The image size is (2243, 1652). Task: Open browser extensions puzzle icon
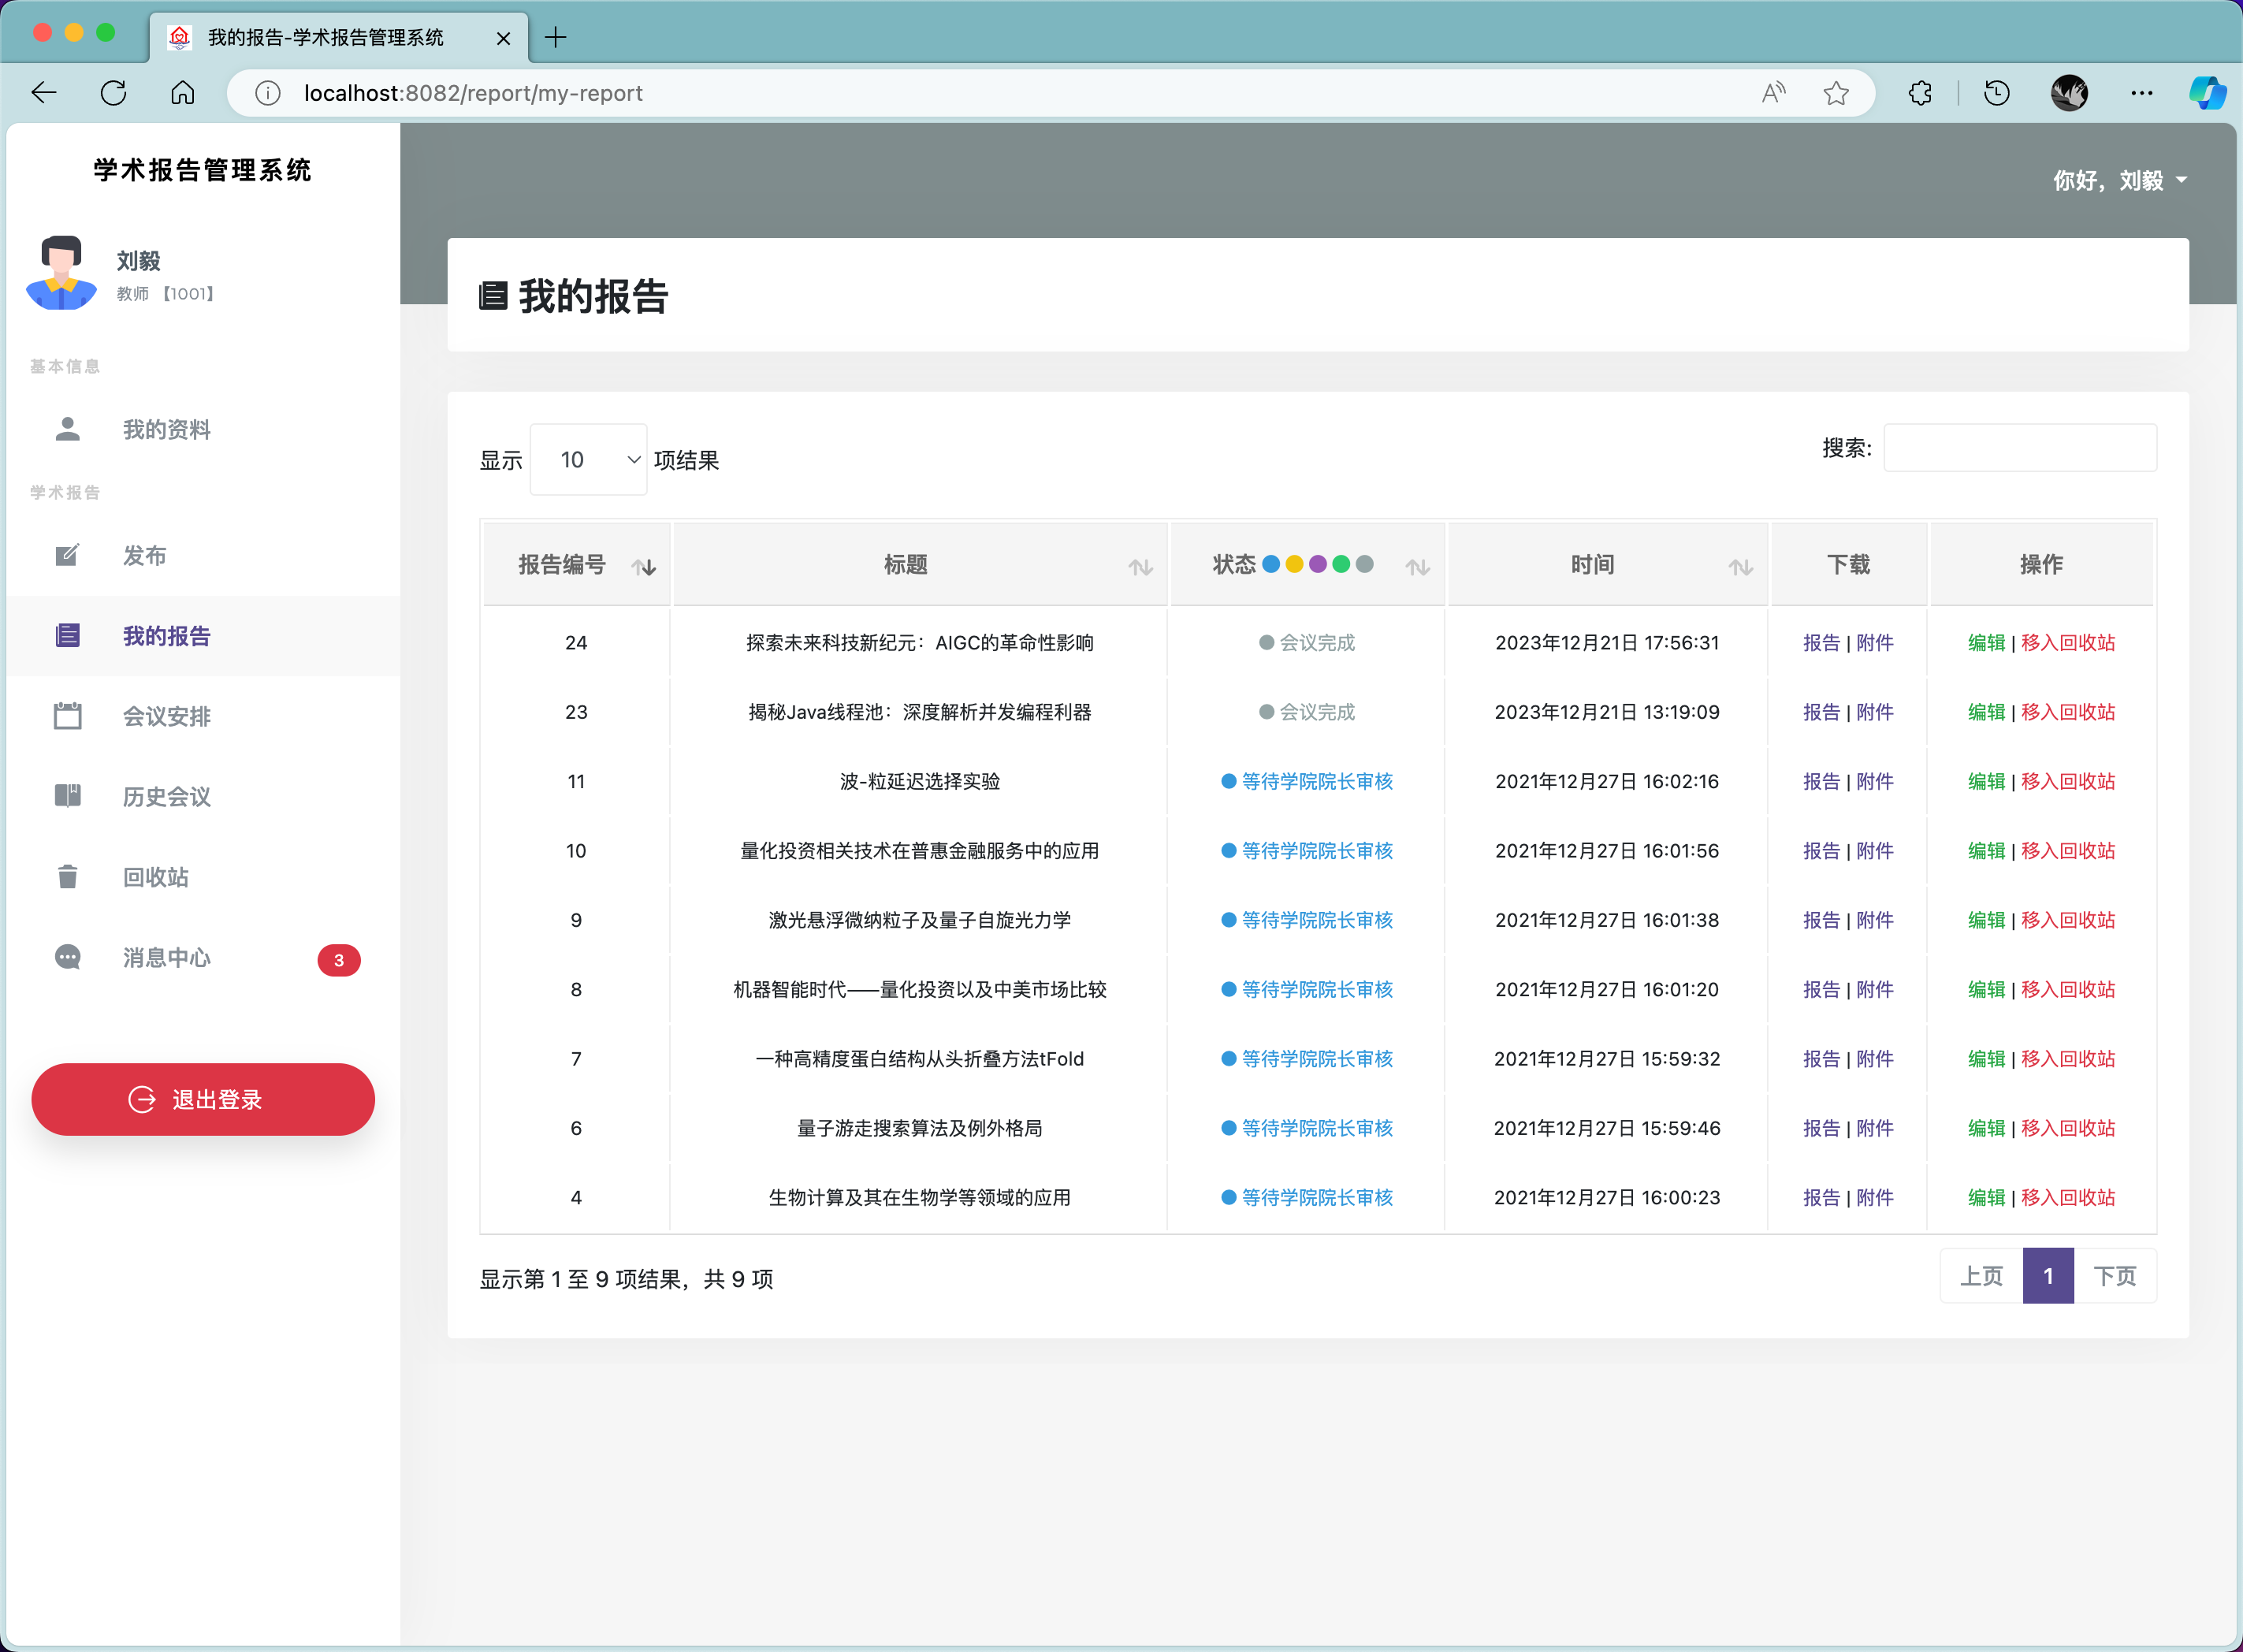[1919, 93]
